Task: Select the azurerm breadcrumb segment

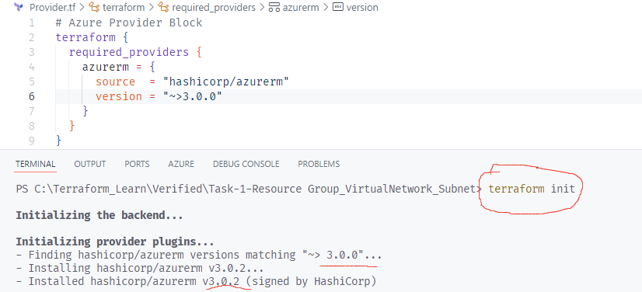Action: pyautogui.click(x=301, y=7)
